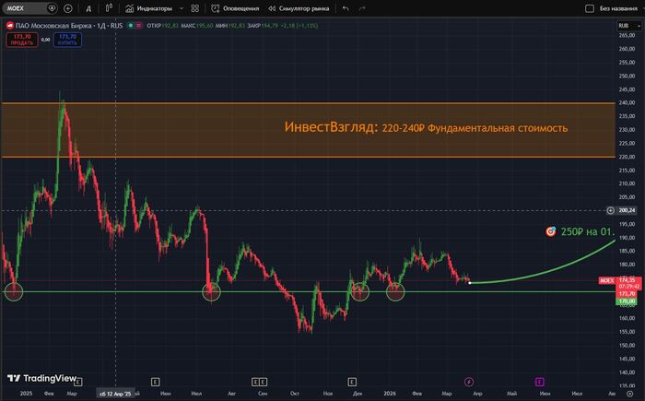The height and width of the screenshot is (401, 645).
Task: Click the purple lightning event marker
Action: pos(468,380)
